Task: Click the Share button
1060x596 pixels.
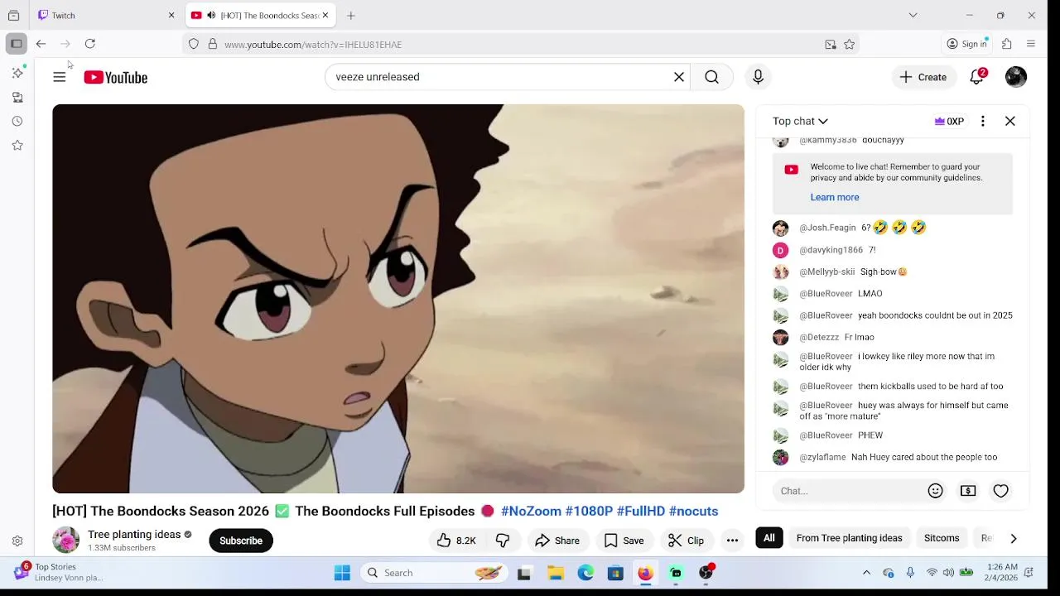Action: 557,541
